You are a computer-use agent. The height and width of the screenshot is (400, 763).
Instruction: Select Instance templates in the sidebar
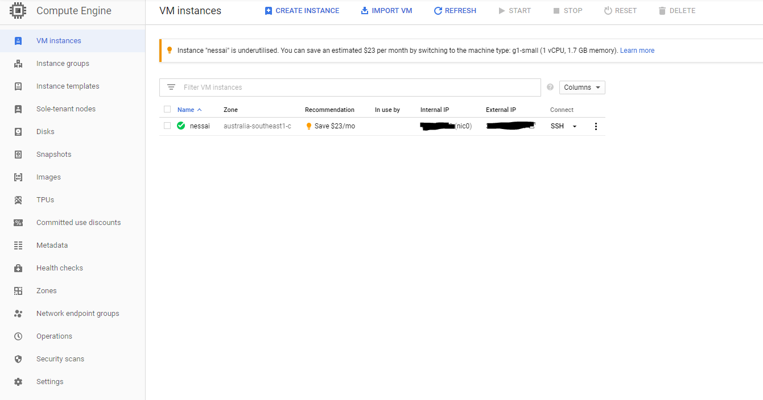coord(68,86)
